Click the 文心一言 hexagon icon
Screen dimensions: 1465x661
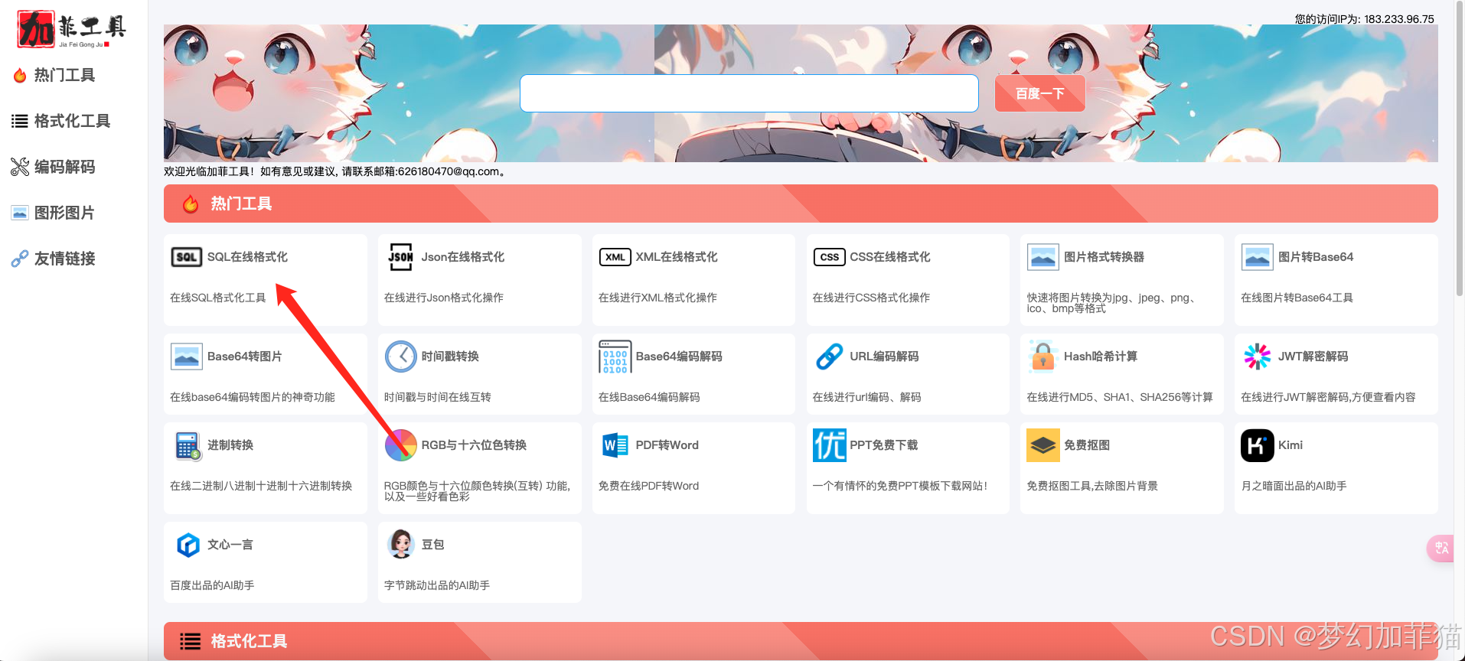[188, 545]
